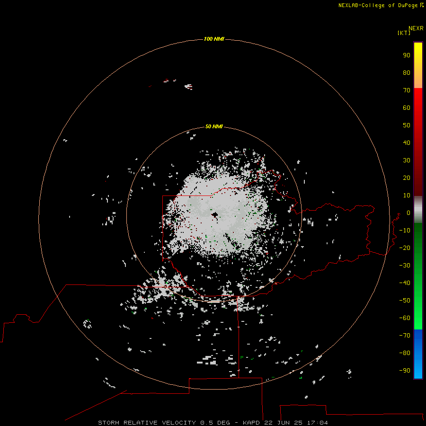Click the [KT] units label

pyautogui.click(x=404, y=33)
